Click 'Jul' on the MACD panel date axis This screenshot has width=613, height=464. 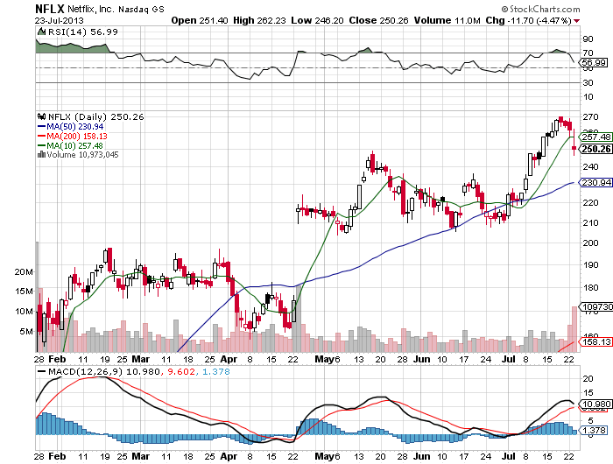click(x=508, y=457)
